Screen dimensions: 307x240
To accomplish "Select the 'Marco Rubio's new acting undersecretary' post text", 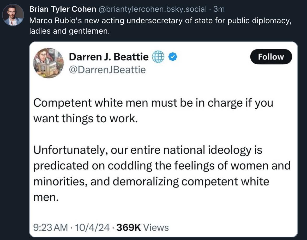I will pyautogui.click(x=160, y=26).
